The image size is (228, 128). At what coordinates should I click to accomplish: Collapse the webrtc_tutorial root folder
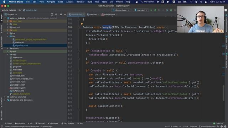[5, 18]
